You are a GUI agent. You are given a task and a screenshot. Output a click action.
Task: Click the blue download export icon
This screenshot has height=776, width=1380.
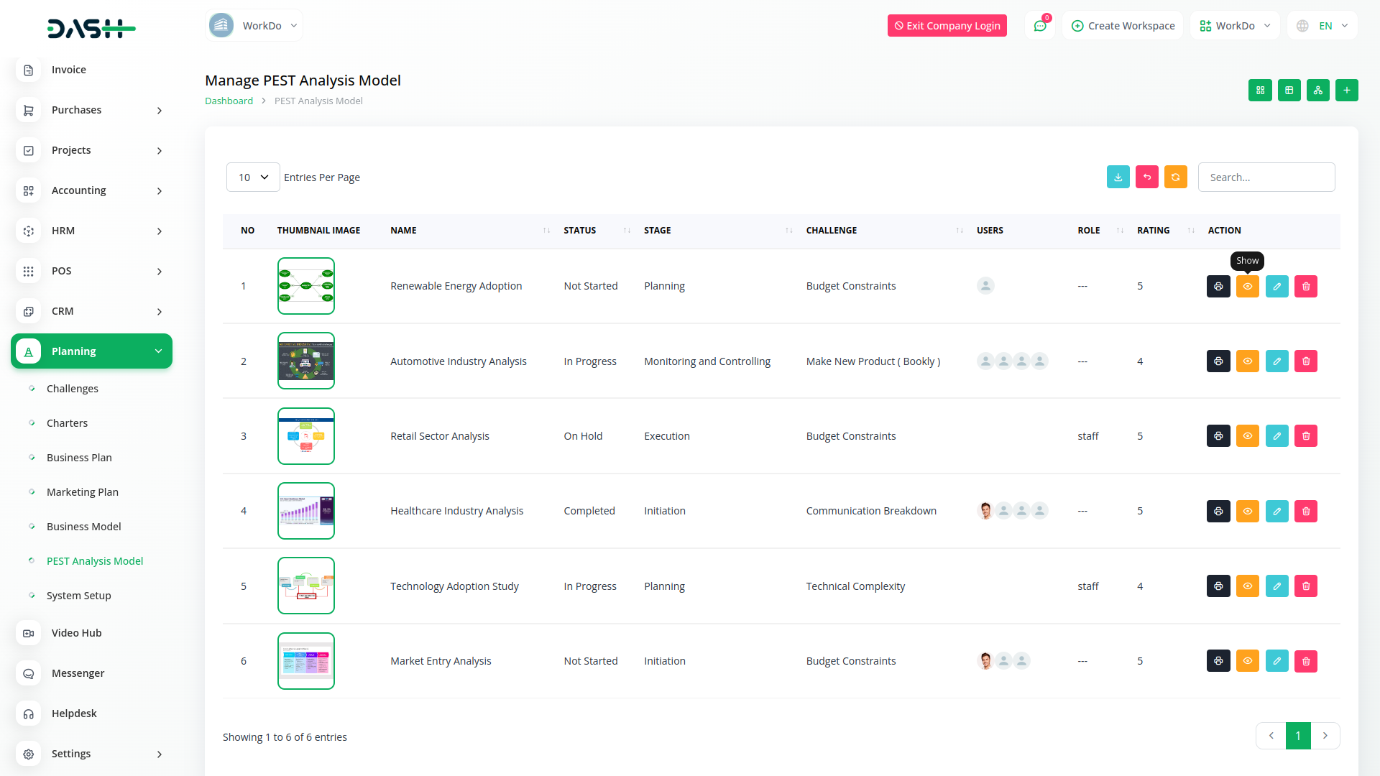(1118, 177)
